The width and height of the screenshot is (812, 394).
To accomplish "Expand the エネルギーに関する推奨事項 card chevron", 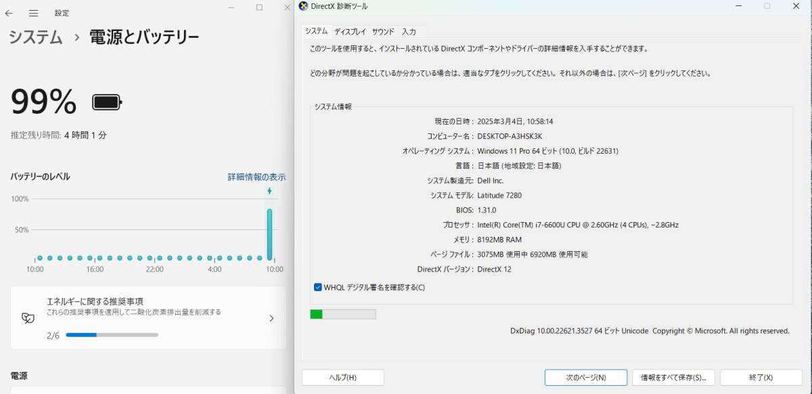I will tap(272, 318).
